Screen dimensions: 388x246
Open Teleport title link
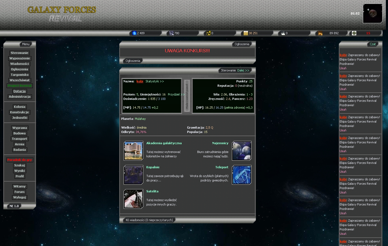pos(222,167)
